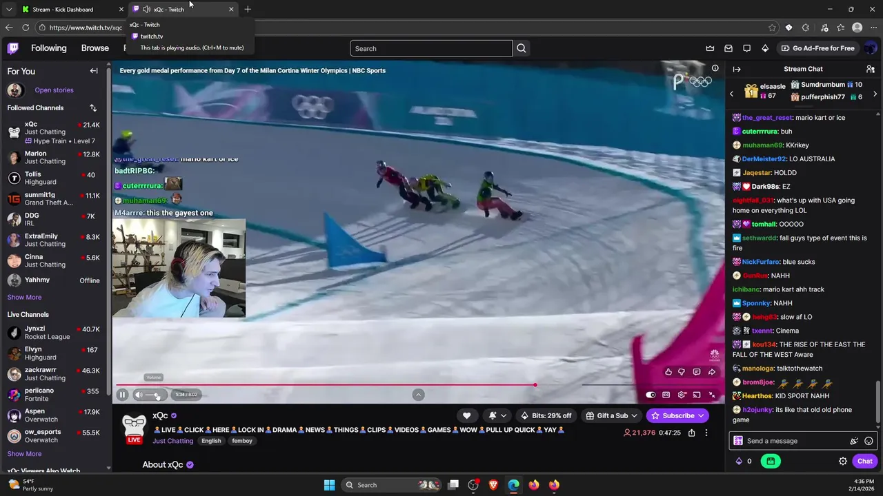Viewport: 883px width, 496px height.
Task: Click the embedded video info icon
Action: click(715, 68)
